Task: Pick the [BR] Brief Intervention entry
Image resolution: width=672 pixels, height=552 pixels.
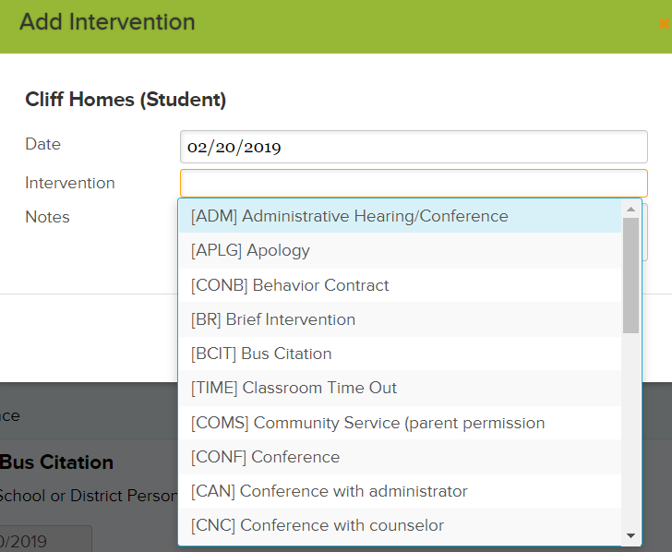Action: click(400, 319)
